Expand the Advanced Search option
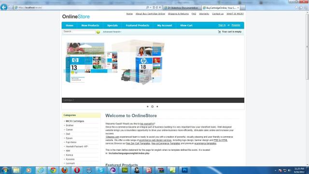This screenshot has height=174, width=309. click(112, 32)
